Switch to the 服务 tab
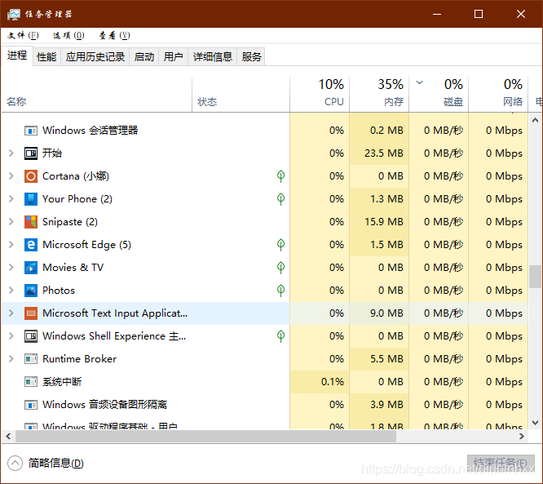This screenshot has width=543, height=484. 251,56
